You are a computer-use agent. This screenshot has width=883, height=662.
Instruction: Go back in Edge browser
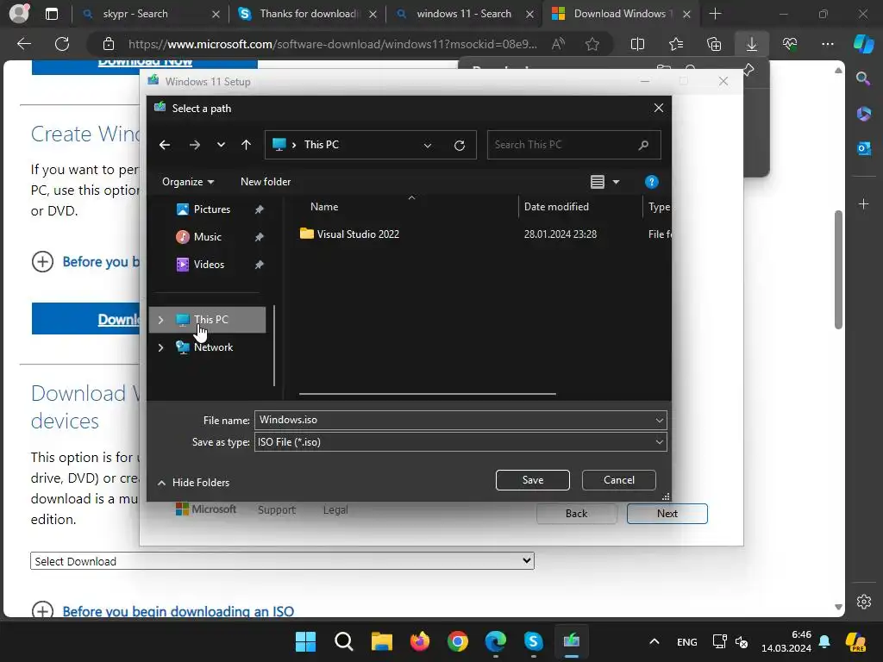tap(24, 44)
